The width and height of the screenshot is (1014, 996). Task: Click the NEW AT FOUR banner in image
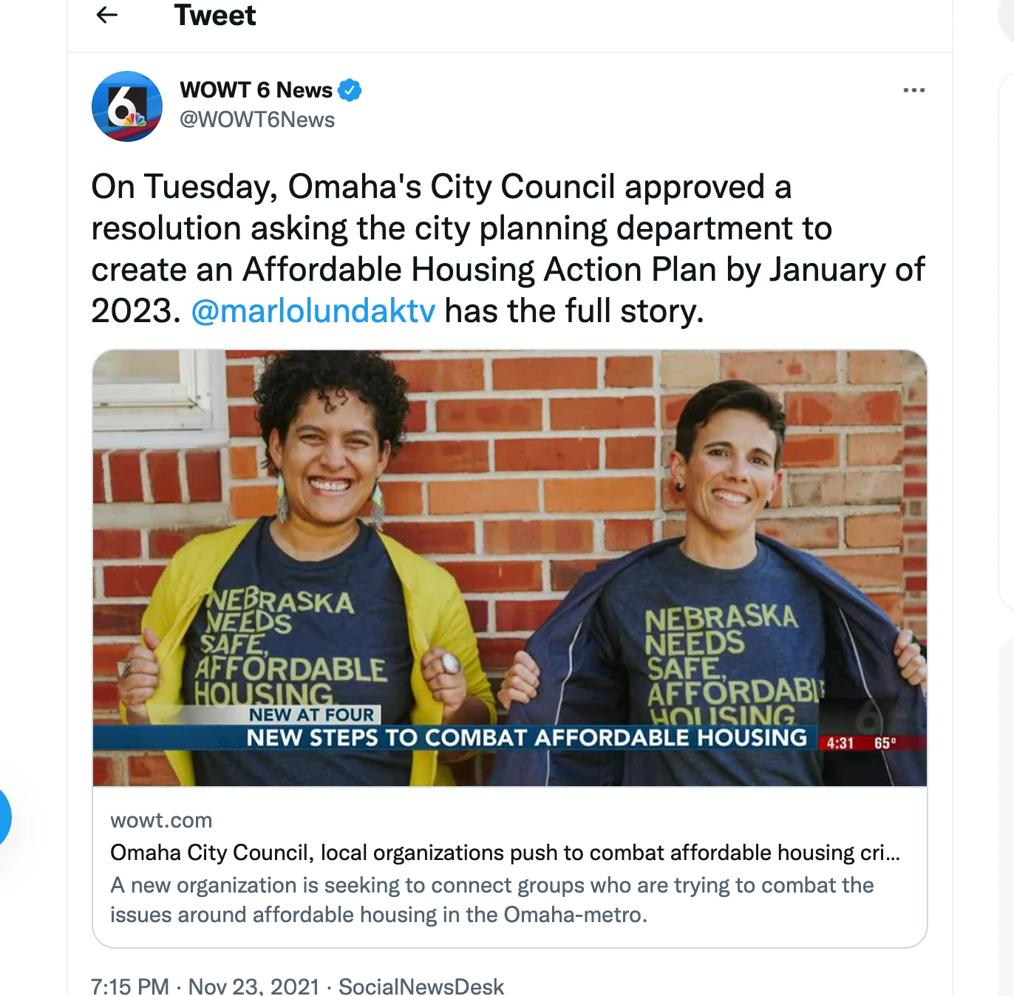(311, 714)
